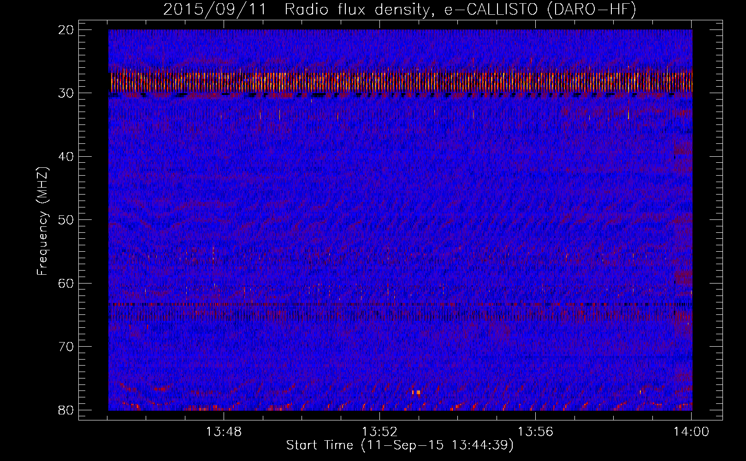The image size is (746, 461).
Task: Click the dark red horizontal line near 63 MHz
Action: pos(400,304)
